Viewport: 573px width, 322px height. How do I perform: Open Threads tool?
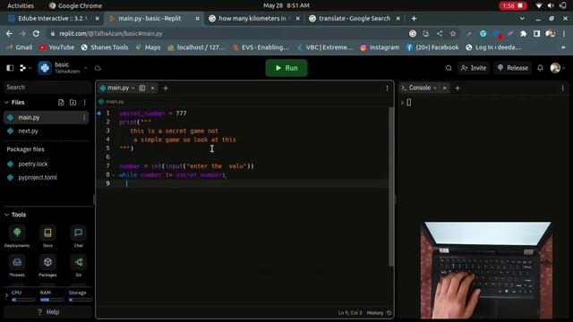coord(17,266)
